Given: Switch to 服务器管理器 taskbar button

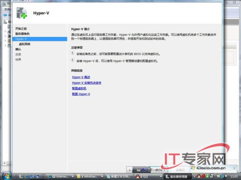Looking at the screenshot, I should [x=177, y=176].
